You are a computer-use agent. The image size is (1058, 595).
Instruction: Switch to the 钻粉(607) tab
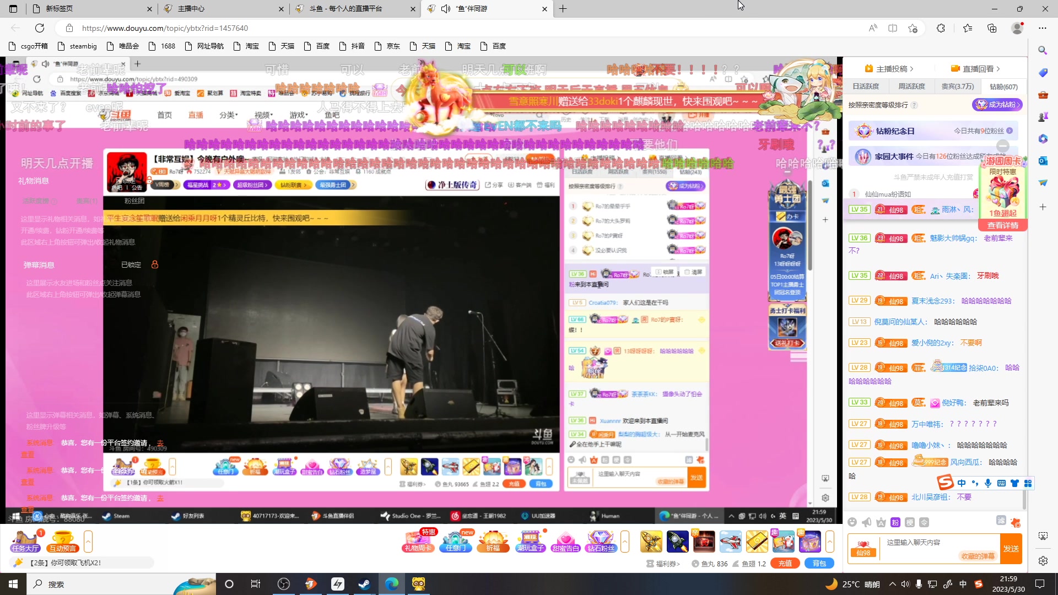tap(1003, 86)
